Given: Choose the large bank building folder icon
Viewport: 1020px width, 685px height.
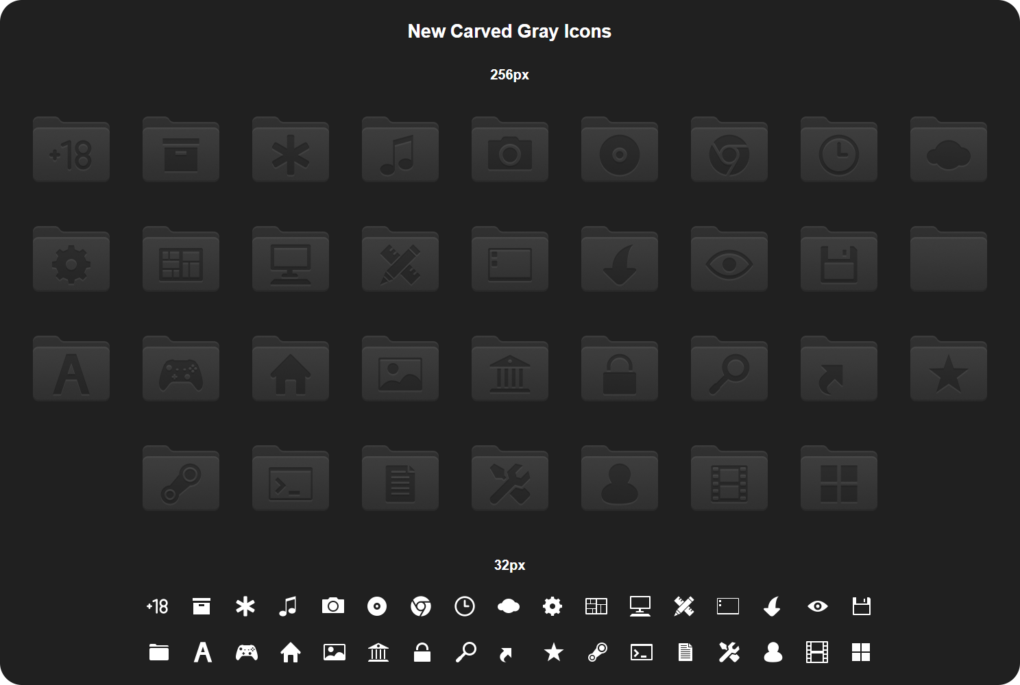Looking at the screenshot, I should tap(510, 368).
